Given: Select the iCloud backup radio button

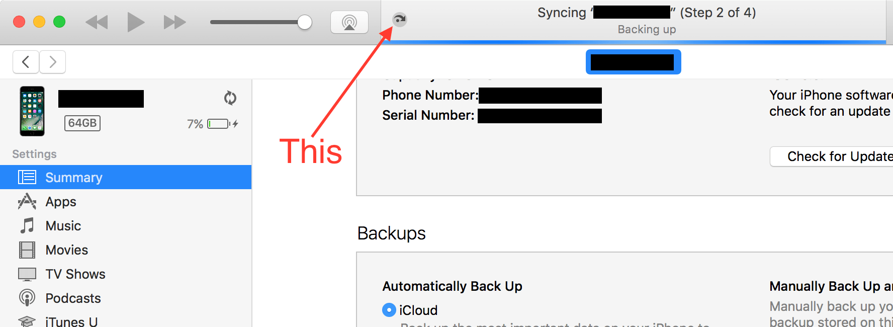Looking at the screenshot, I should pyautogui.click(x=389, y=310).
